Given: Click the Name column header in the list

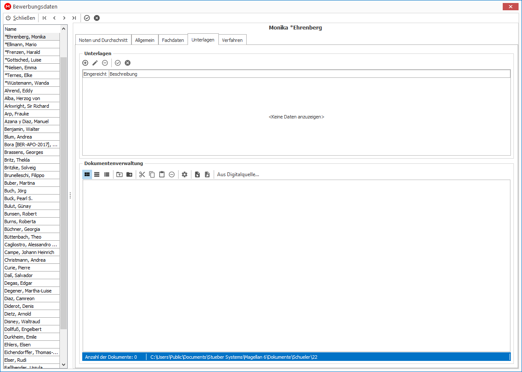Looking at the screenshot, I should (32, 29).
